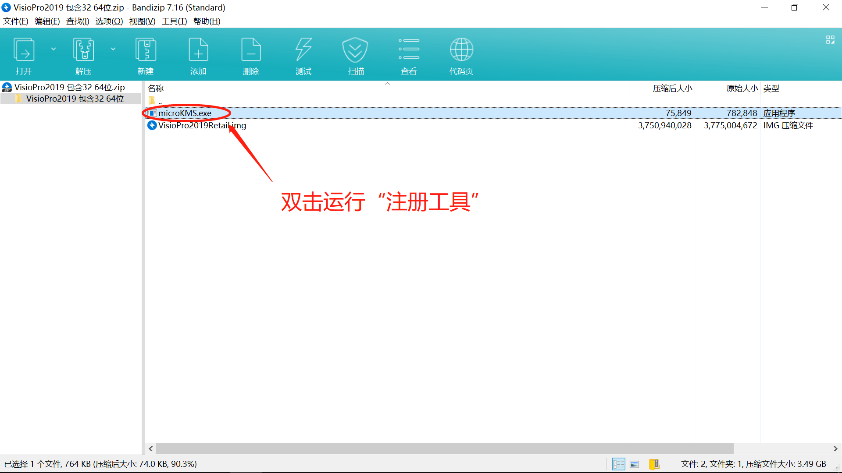This screenshot has height=473, width=842.
Task: Switch to details list view mode
Action: pos(618,464)
